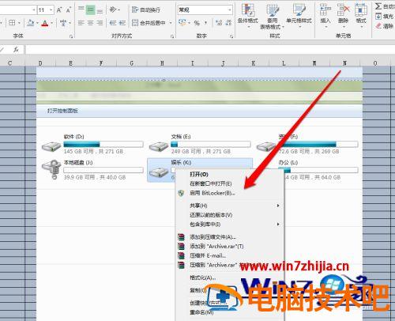This screenshot has width=395, height=321.
Task: Click the font color red A icon
Action: click(x=45, y=23)
